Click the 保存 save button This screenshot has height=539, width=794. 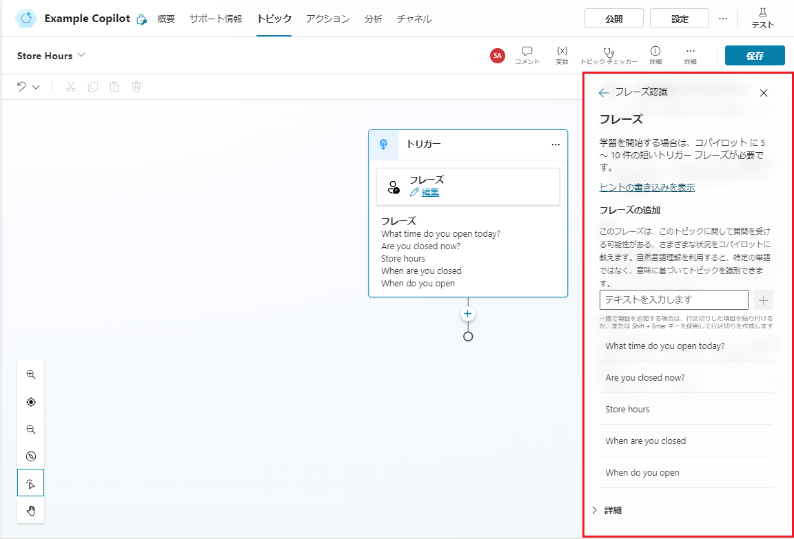coord(755,56)
